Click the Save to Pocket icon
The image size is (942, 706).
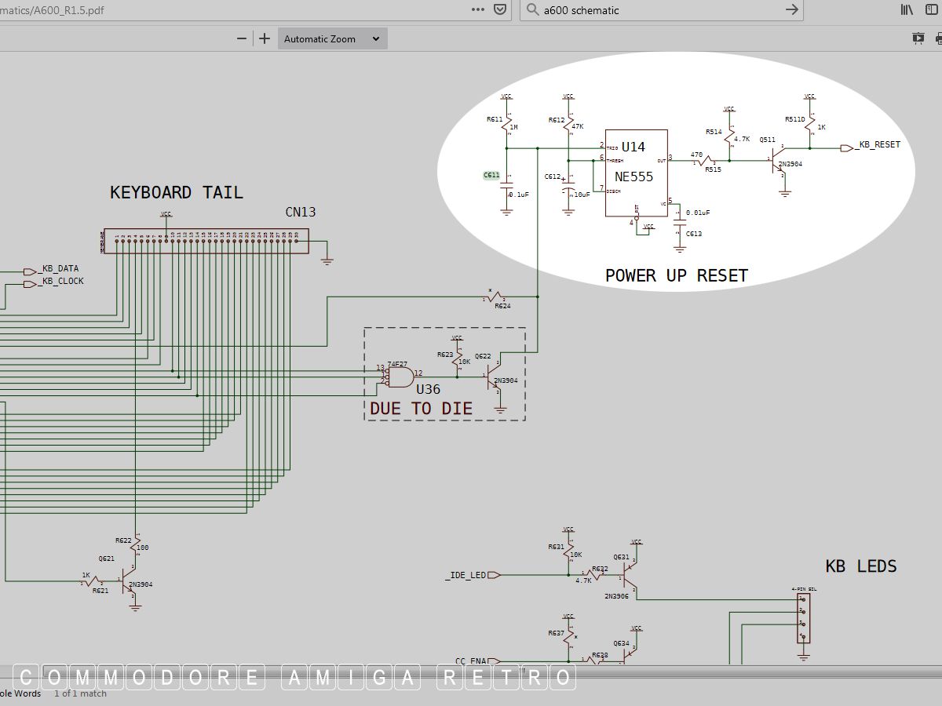[x=499, y=9]
